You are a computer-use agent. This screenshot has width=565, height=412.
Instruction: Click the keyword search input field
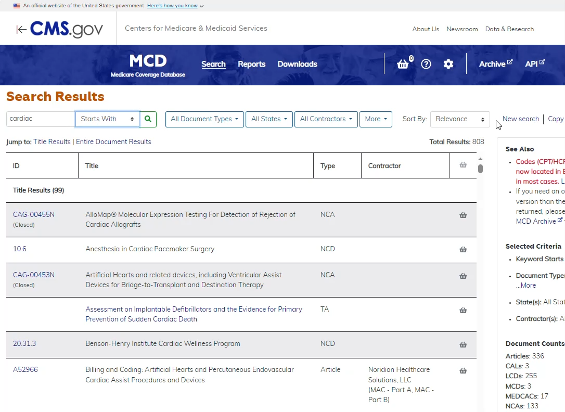[x=41, y=119]
